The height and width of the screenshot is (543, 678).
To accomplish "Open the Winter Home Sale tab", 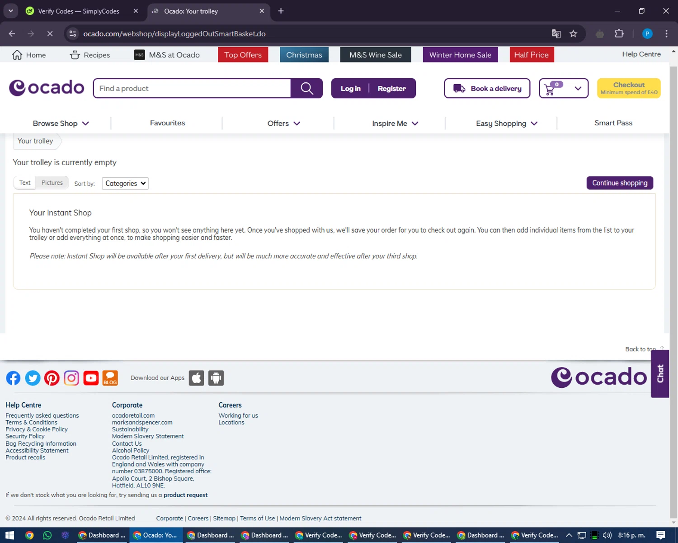I will 460,55.
